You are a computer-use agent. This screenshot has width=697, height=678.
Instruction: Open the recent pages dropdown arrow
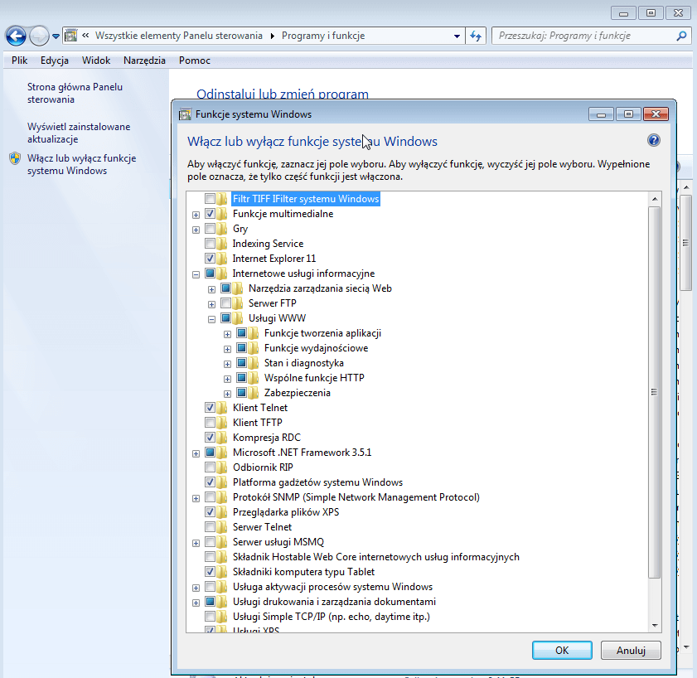[56, 36]
